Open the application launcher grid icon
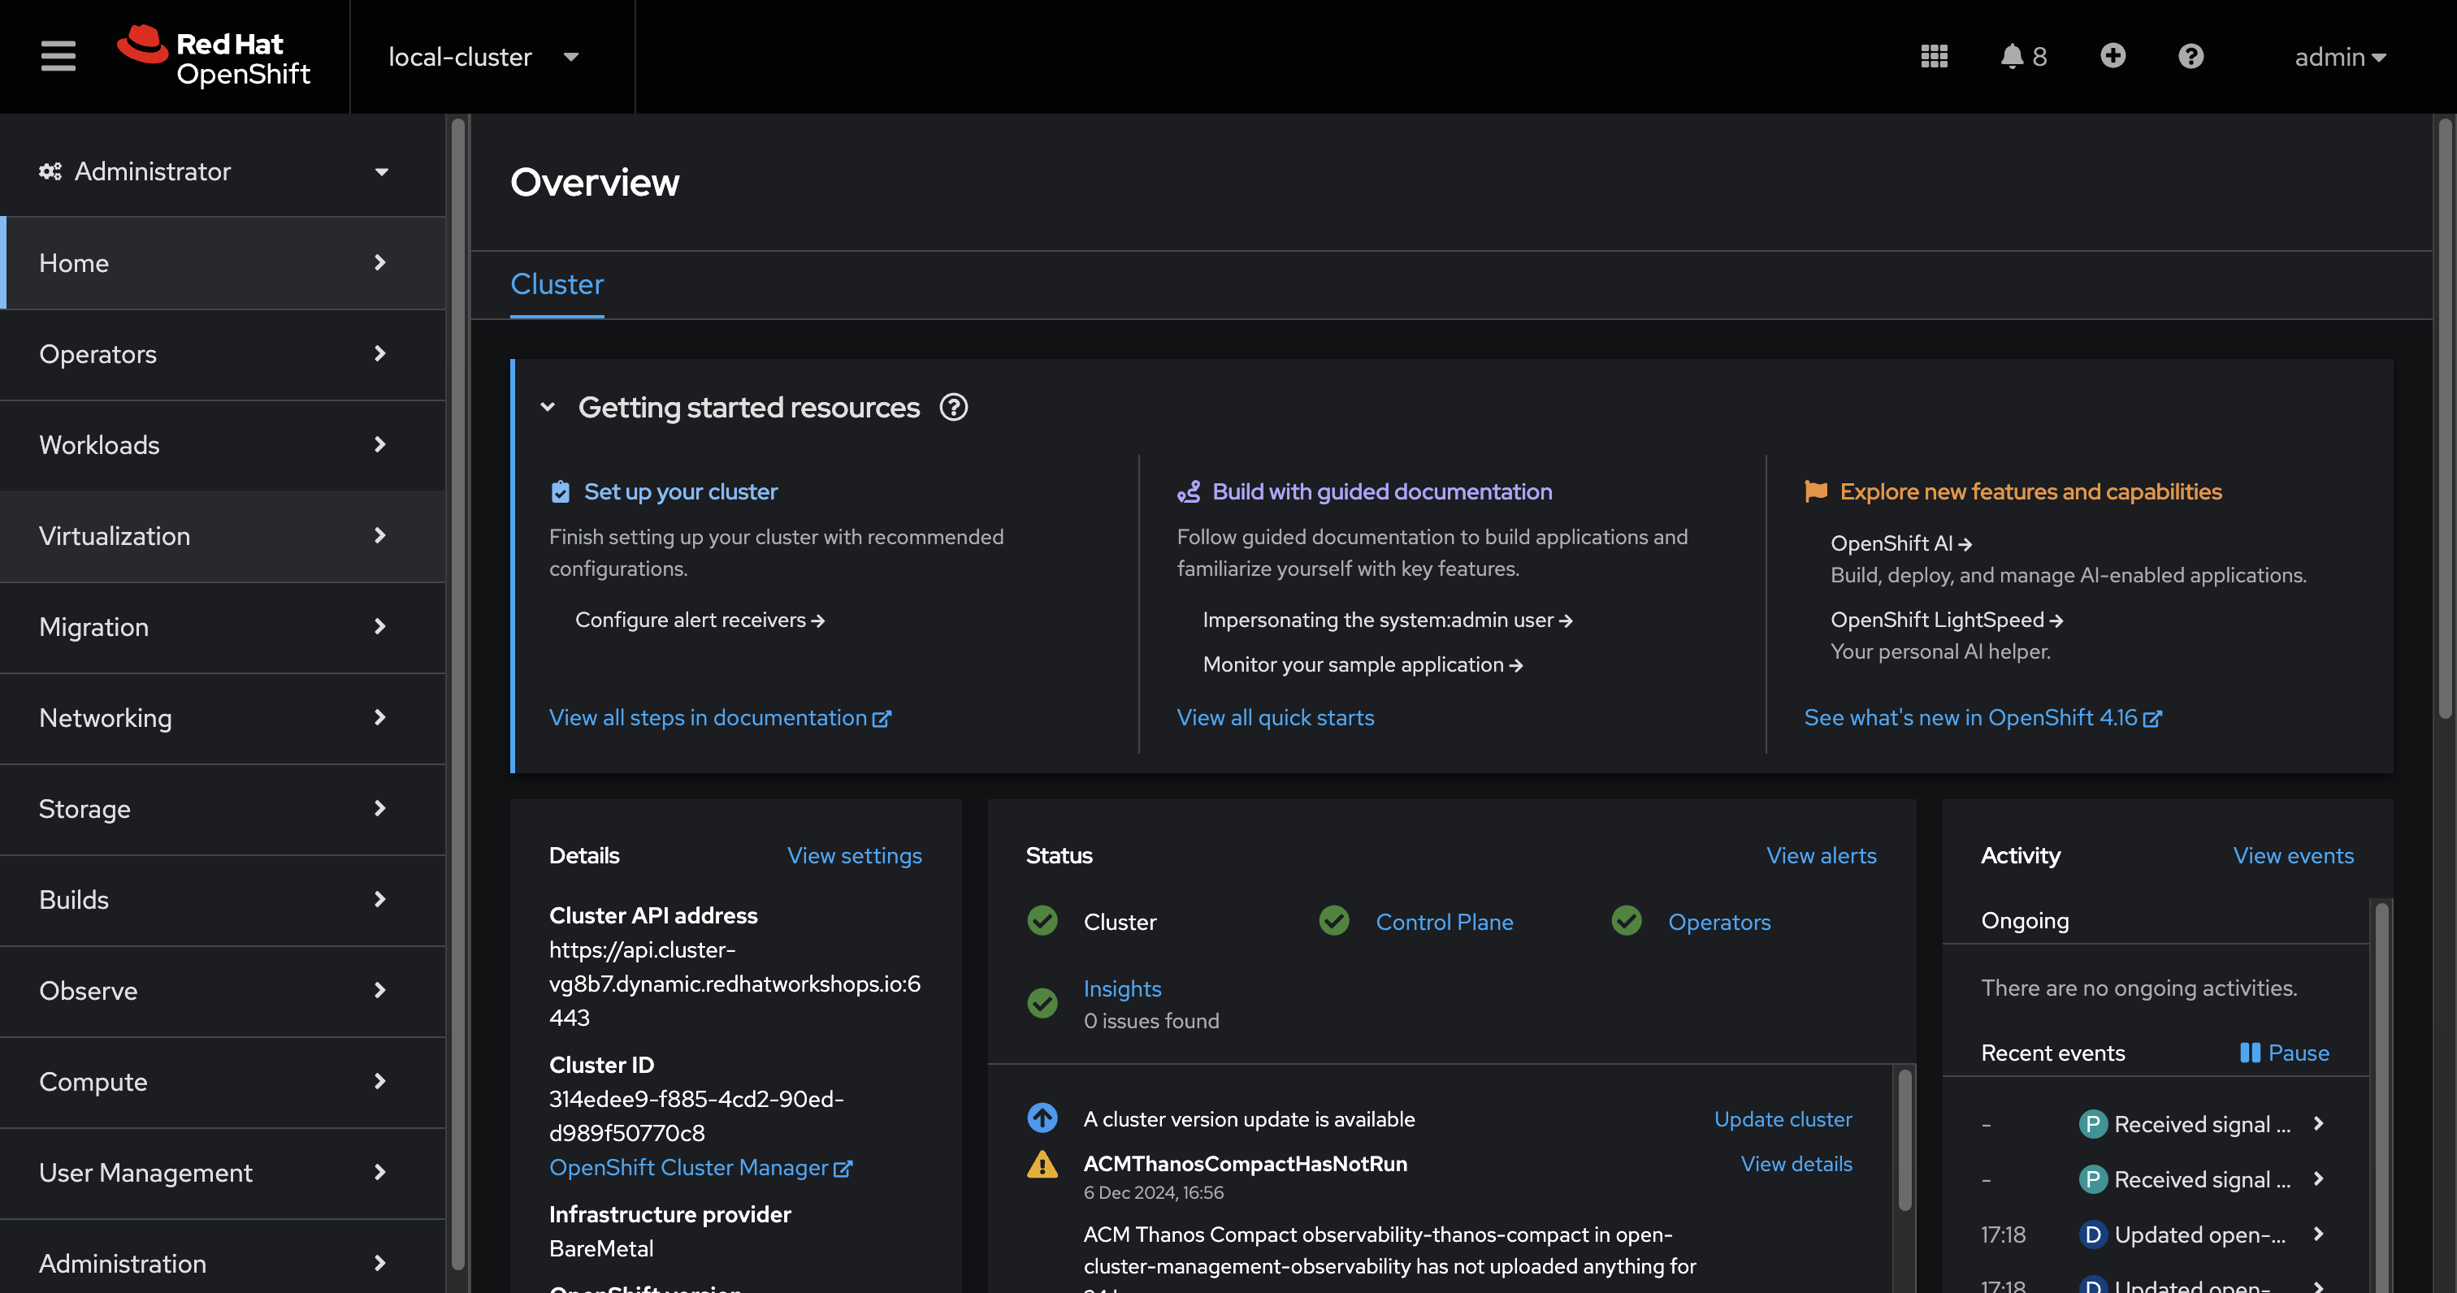Viewport: 2457px width, 1293px height. coord(1935,56)
